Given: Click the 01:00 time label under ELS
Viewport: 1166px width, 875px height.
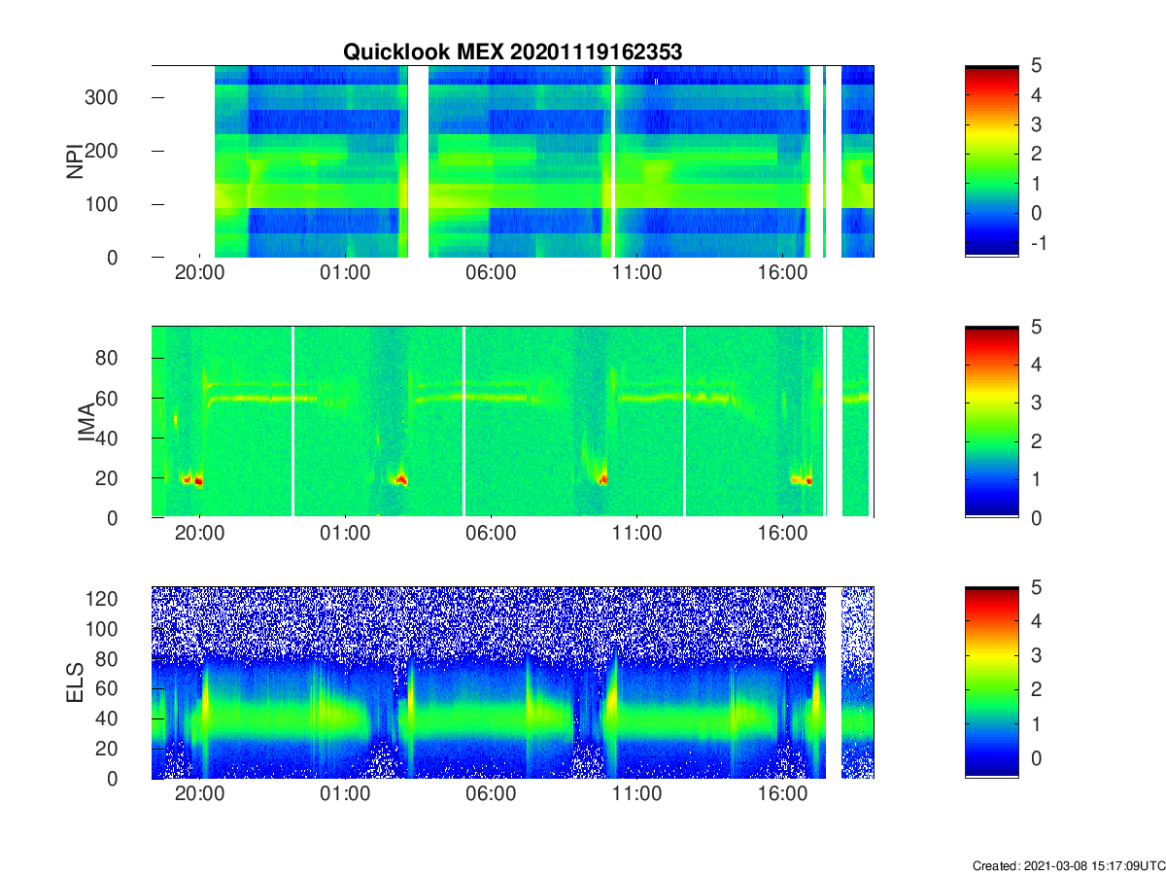Looking at the screenshot, I should 346,794.
